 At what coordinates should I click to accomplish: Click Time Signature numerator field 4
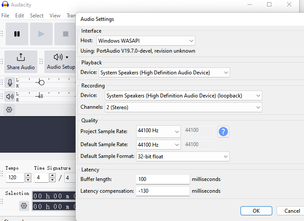click(x=41, y=177)
